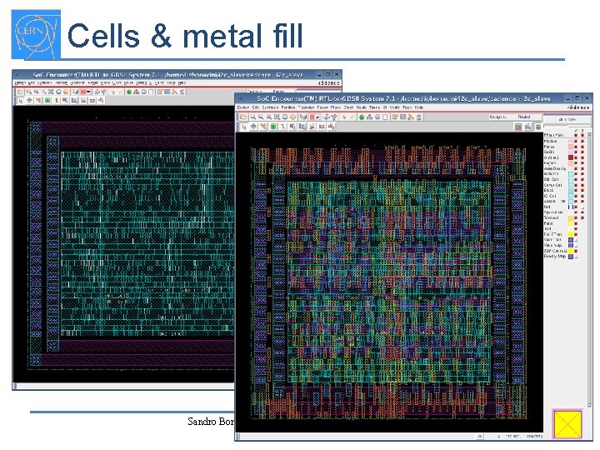Click the blue table icon in front window toolbar

tap(403, 117)
